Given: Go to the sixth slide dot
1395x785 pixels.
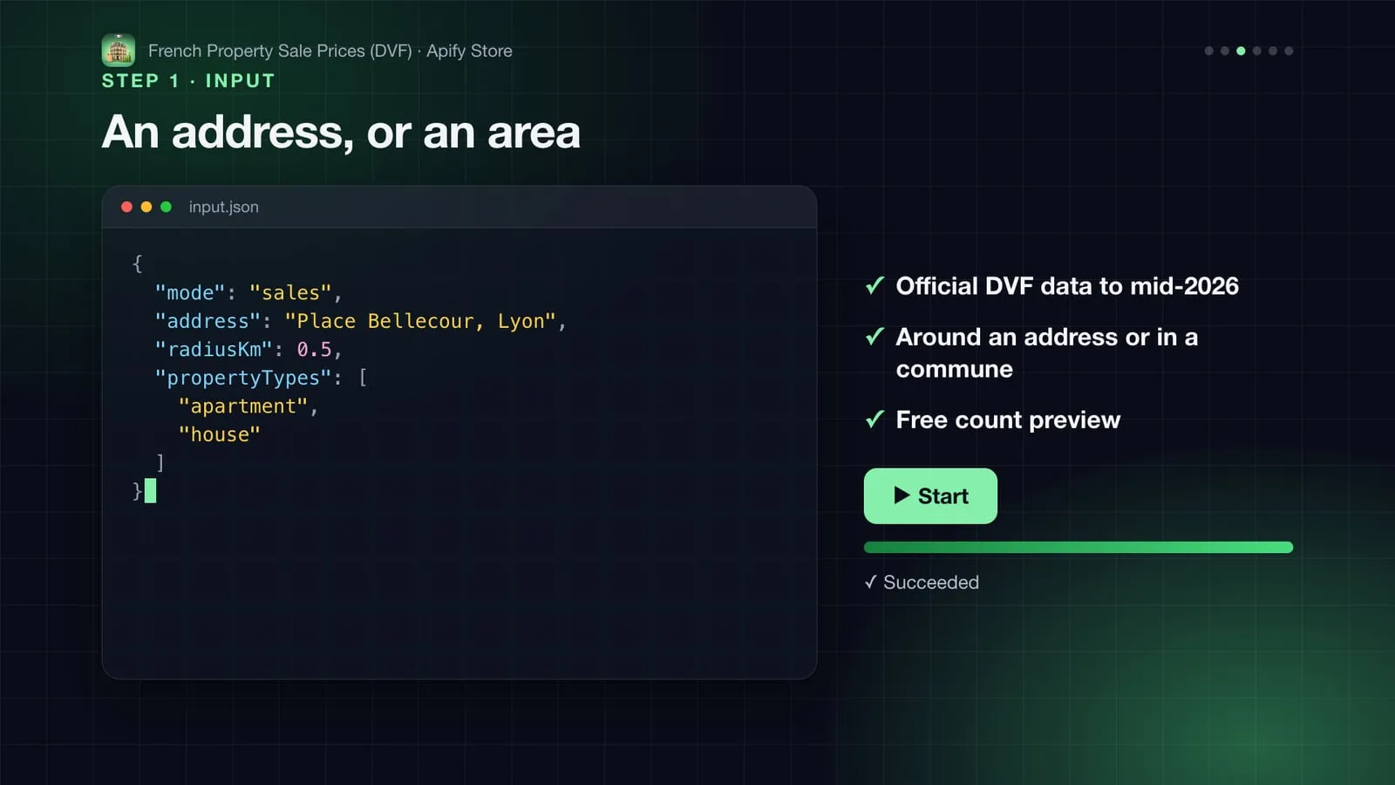Looking at the screenshot, I should (x=1289, y=51).
